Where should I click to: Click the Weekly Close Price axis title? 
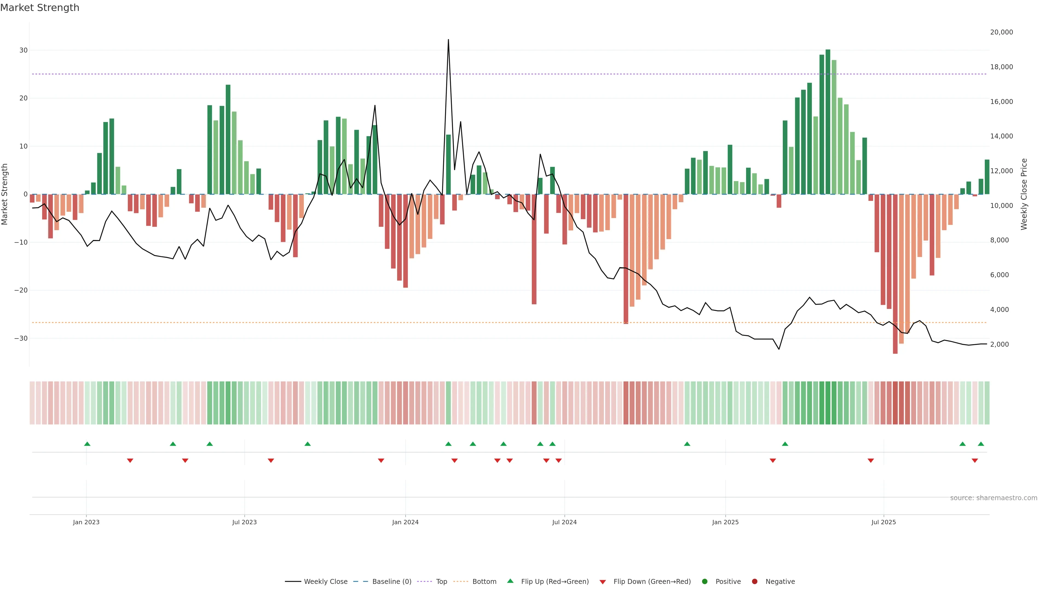pyautogui.click(x=1024, y=194)
